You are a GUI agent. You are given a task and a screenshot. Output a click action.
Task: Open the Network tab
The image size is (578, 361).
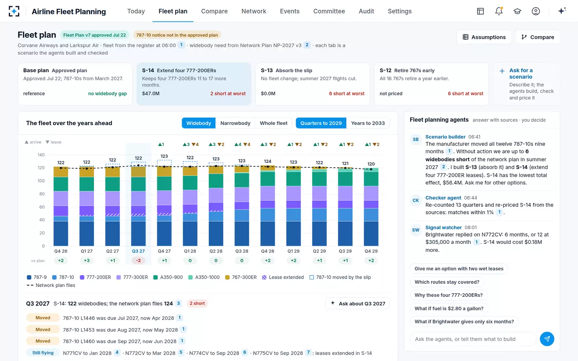pyautogui.click(x=254, y=11)
